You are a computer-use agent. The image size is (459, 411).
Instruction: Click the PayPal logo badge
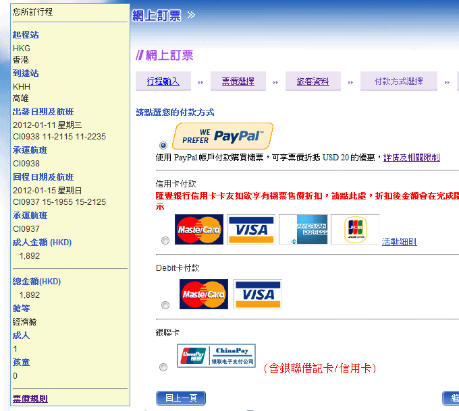point(223,136)
